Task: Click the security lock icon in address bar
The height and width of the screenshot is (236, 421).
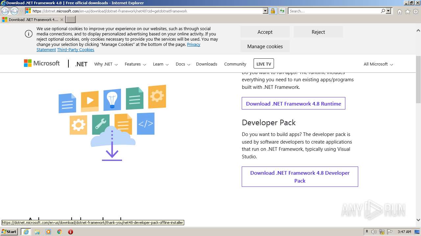Action: pyautogui.click(x=273, y=11)
